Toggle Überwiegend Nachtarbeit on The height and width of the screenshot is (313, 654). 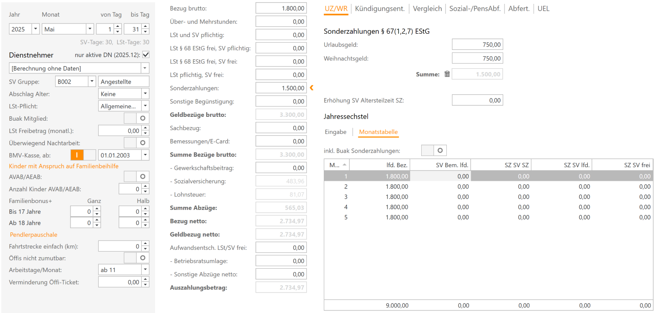[142, 142]
